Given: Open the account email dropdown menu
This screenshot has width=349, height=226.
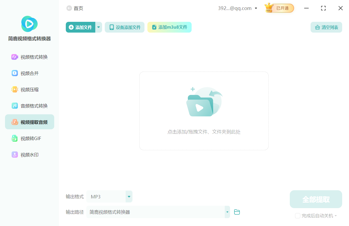Looking at the screenshot, I should pos(256,8).
